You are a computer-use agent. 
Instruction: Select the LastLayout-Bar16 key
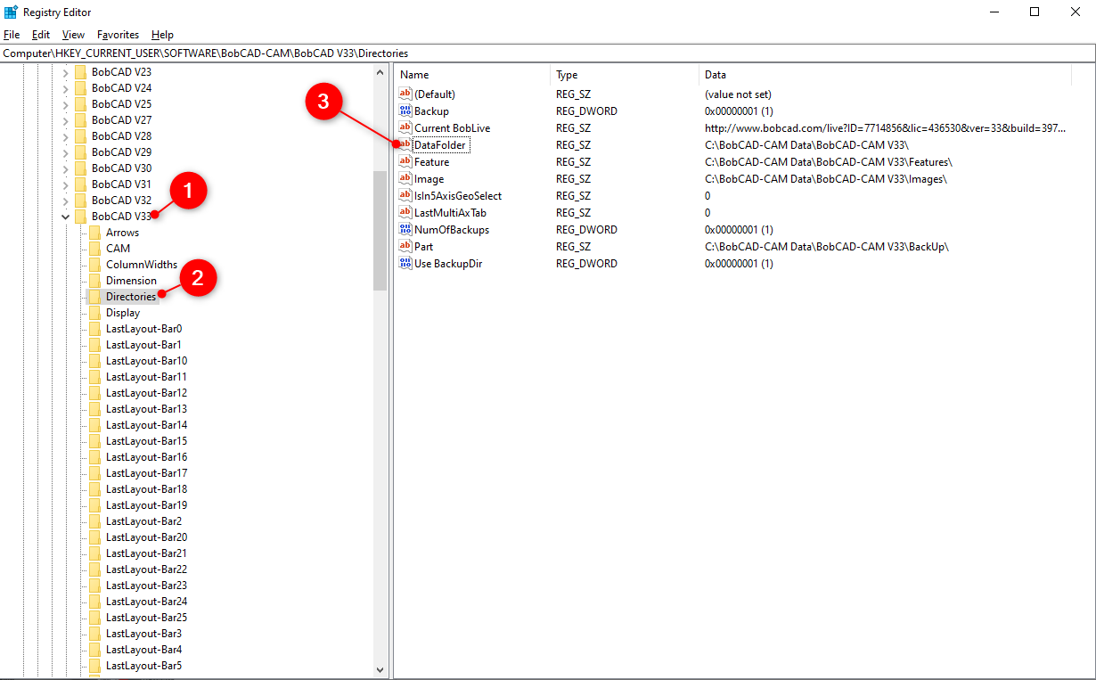(146, 457)
